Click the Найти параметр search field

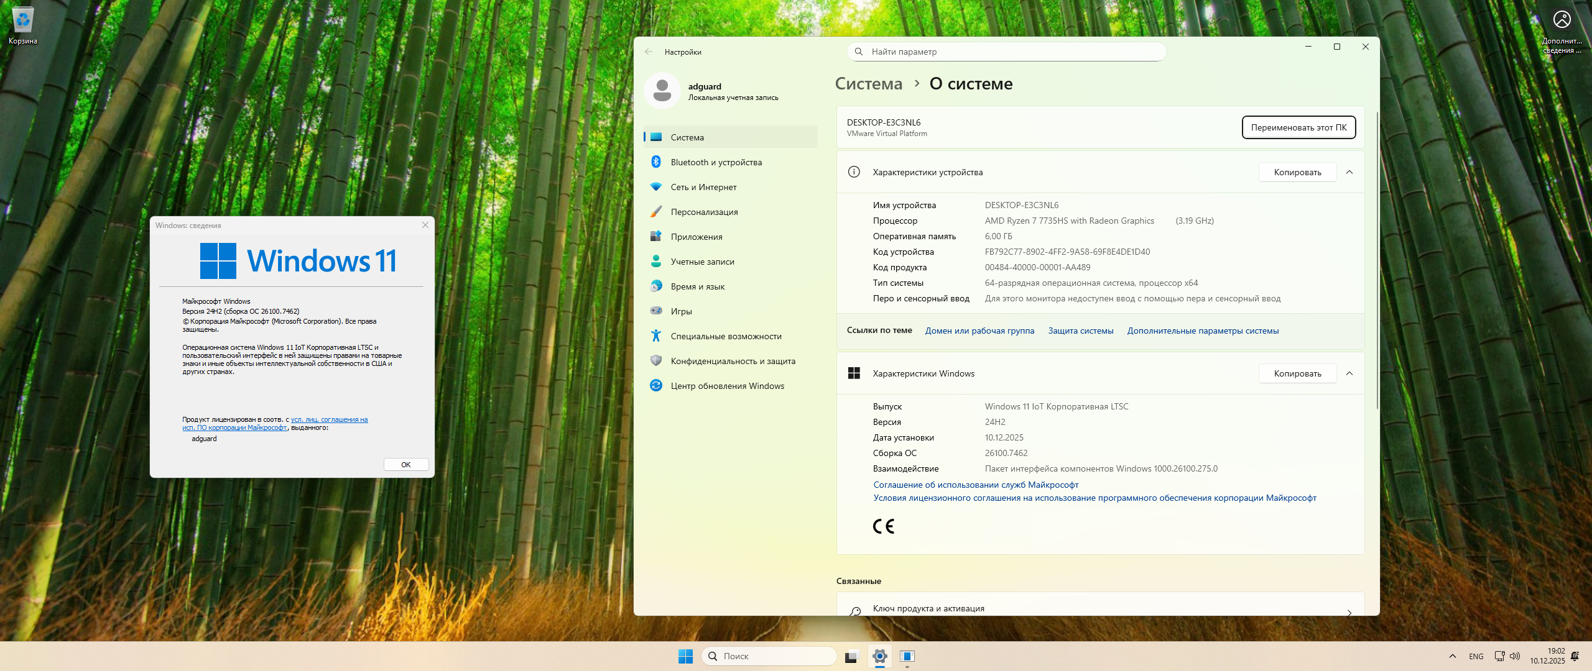pyautogui.click(x=1006, y=52)
